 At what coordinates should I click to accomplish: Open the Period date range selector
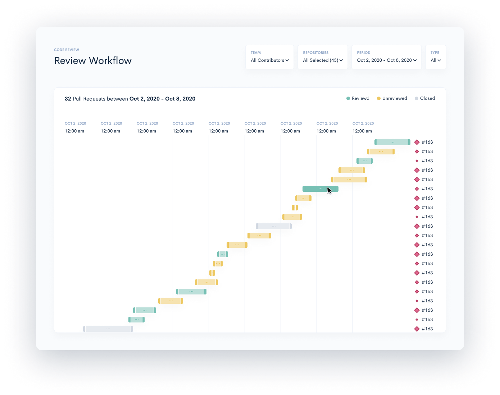click(386, 60)
